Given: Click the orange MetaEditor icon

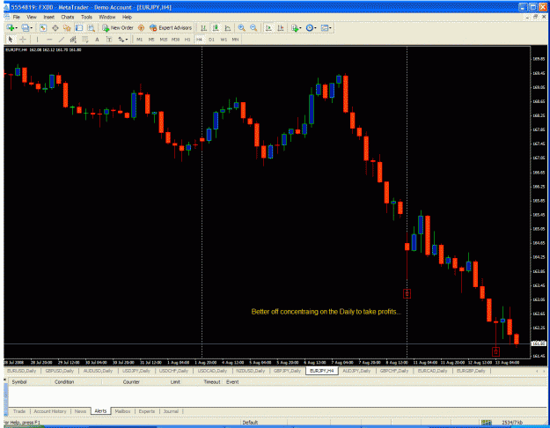Looking at the screenshot, I should pos(142,27).
